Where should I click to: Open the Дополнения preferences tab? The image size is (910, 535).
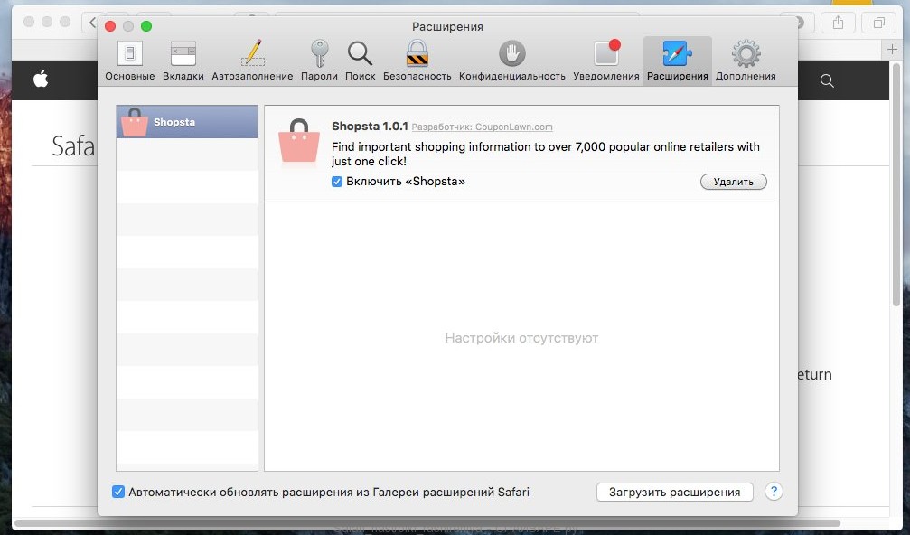tap(746, 61)
